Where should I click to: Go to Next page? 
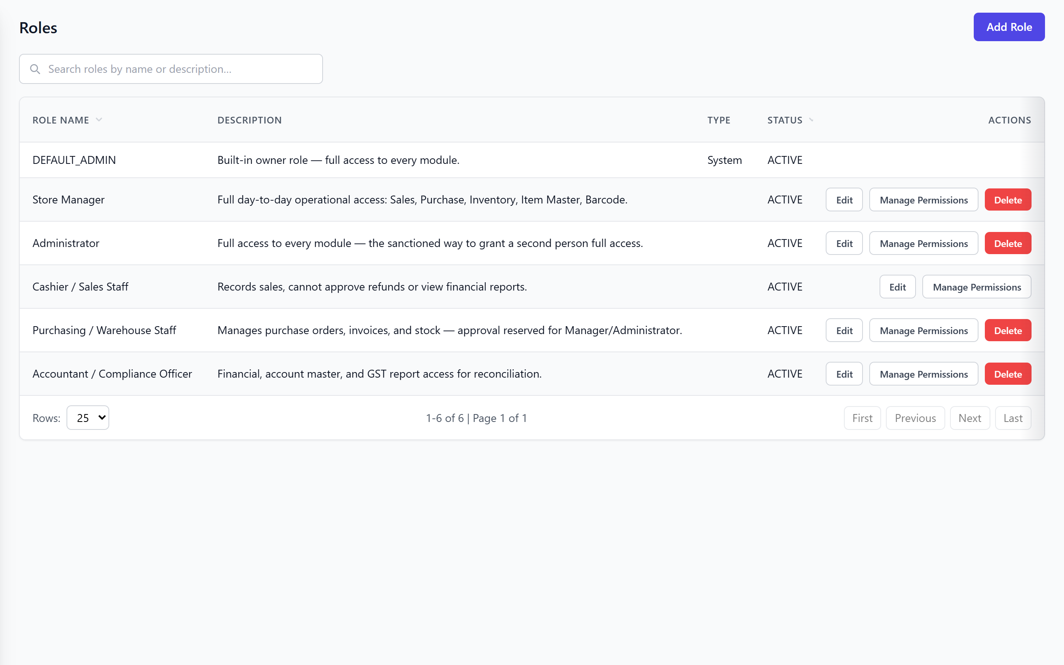coord(970,418)
